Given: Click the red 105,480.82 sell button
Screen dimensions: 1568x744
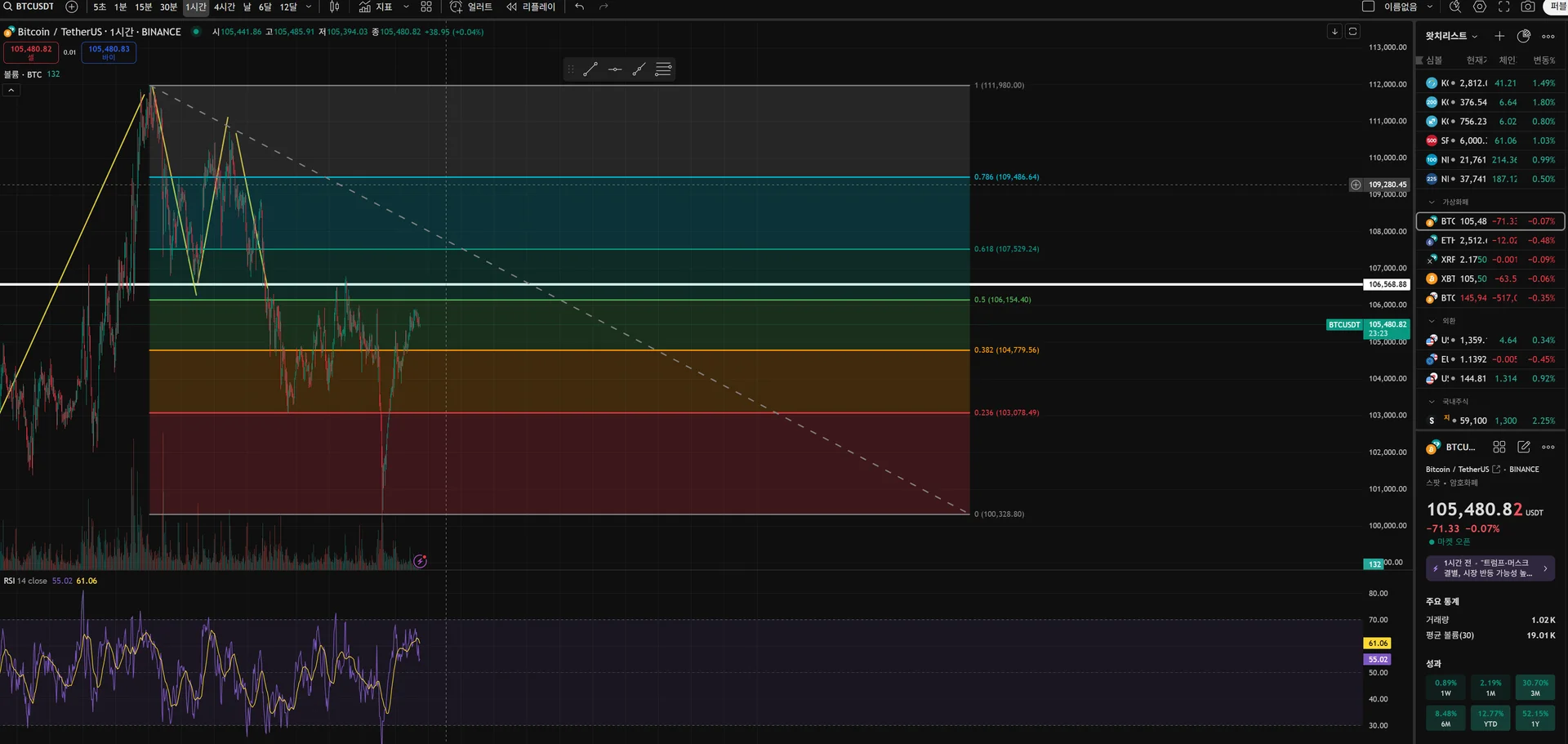Looking at the screenshot, I should pos(31,52).
